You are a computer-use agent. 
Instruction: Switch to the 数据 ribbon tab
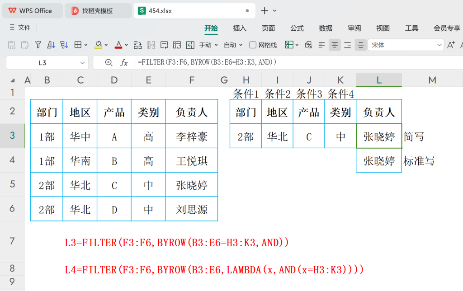(x=326, y=28)
